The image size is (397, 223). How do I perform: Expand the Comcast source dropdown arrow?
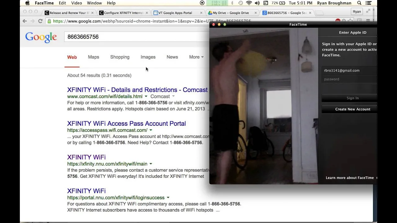point(173,96)
